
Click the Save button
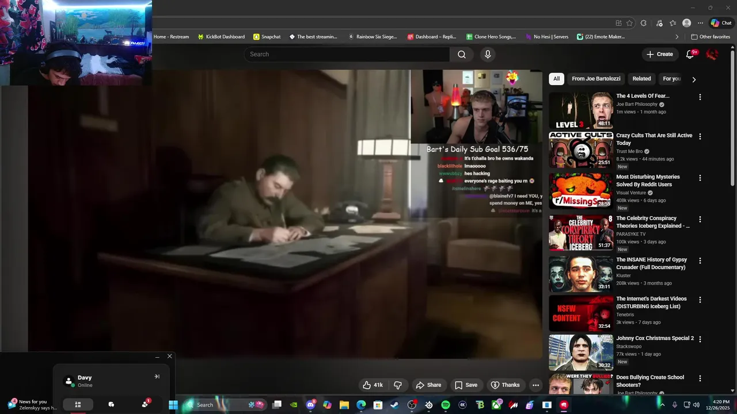pyautogui.click(x=466, y=385)
